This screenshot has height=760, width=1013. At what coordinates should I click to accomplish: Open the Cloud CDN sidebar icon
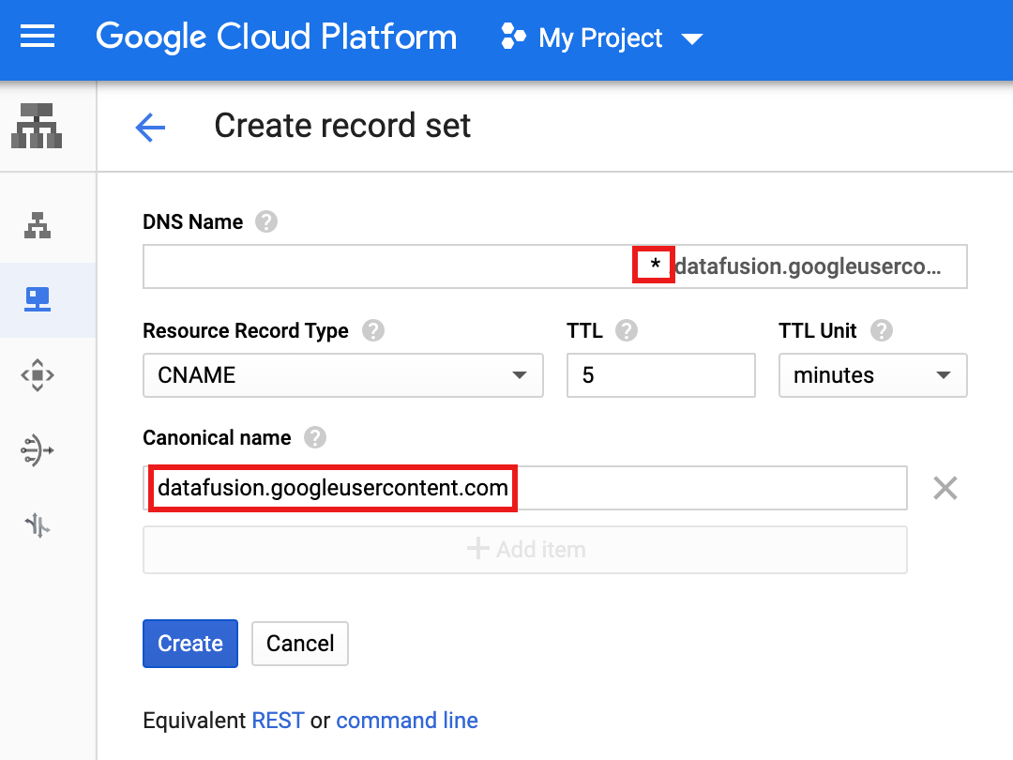[38, 375]
